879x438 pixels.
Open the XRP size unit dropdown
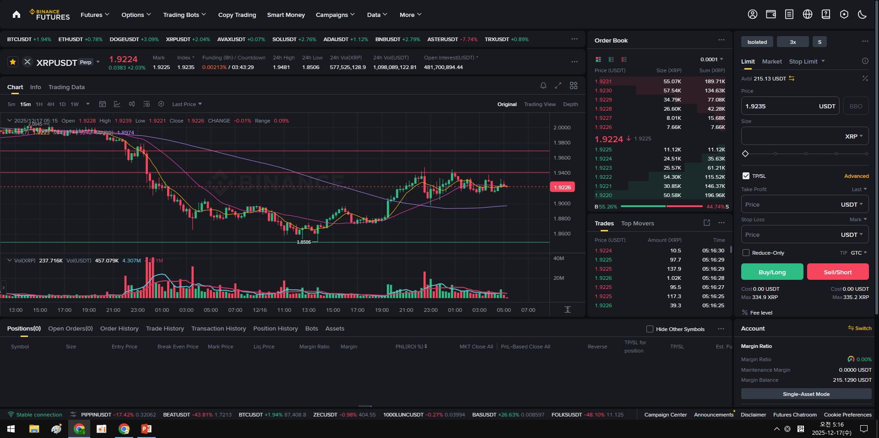854,136
